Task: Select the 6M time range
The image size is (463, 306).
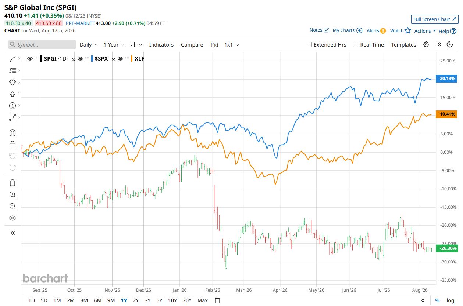Action: (x=97, y=300)
